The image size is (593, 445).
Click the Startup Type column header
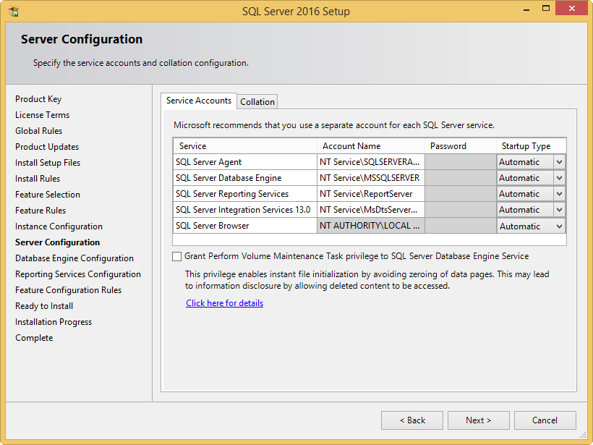pyautogui.click(x=532, y=146)
